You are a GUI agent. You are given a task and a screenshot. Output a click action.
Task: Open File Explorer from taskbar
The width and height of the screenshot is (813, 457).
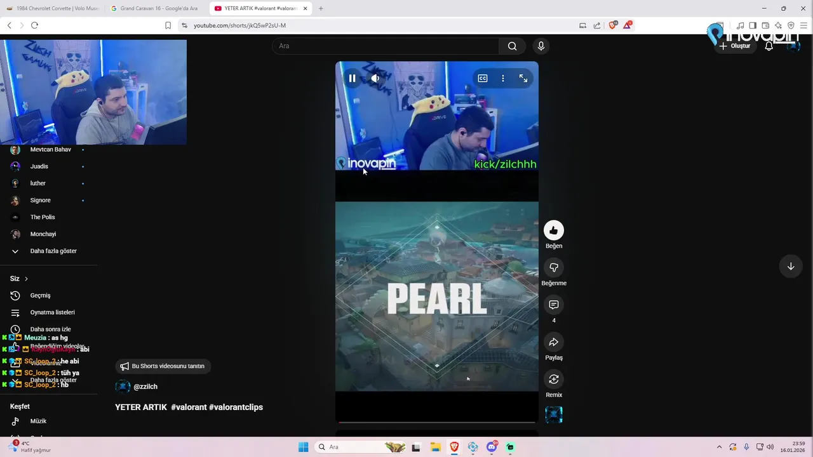click(435, 447)
